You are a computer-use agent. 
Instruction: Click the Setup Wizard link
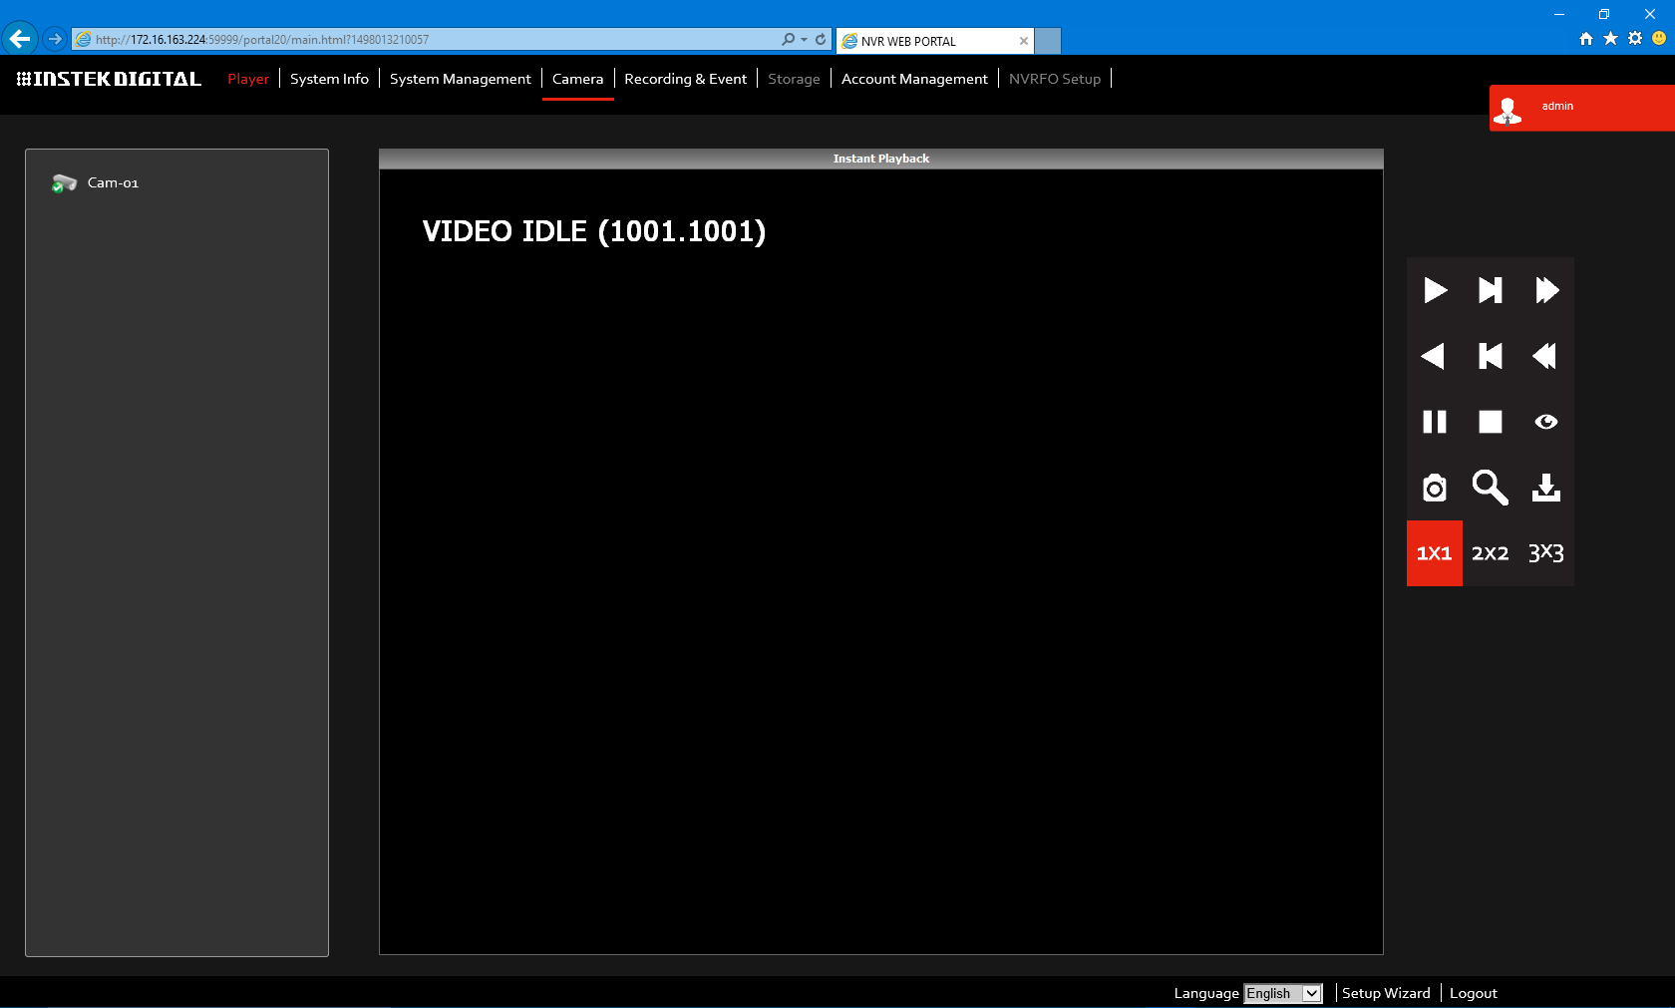pyautogui.click(x=1385, y=993)
